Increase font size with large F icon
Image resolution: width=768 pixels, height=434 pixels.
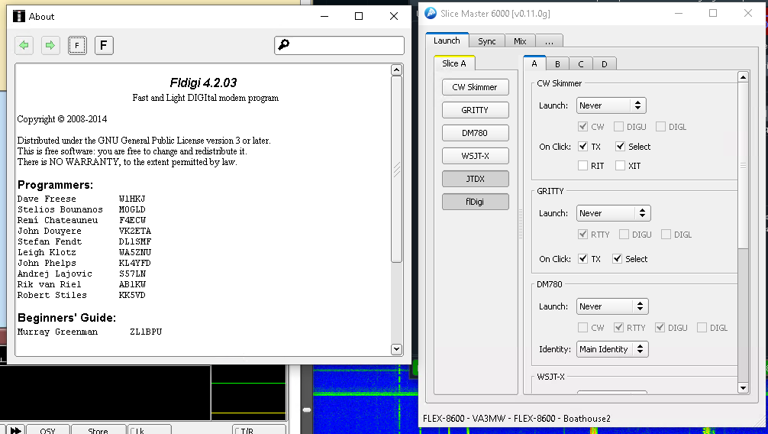[x=104, y=46]
